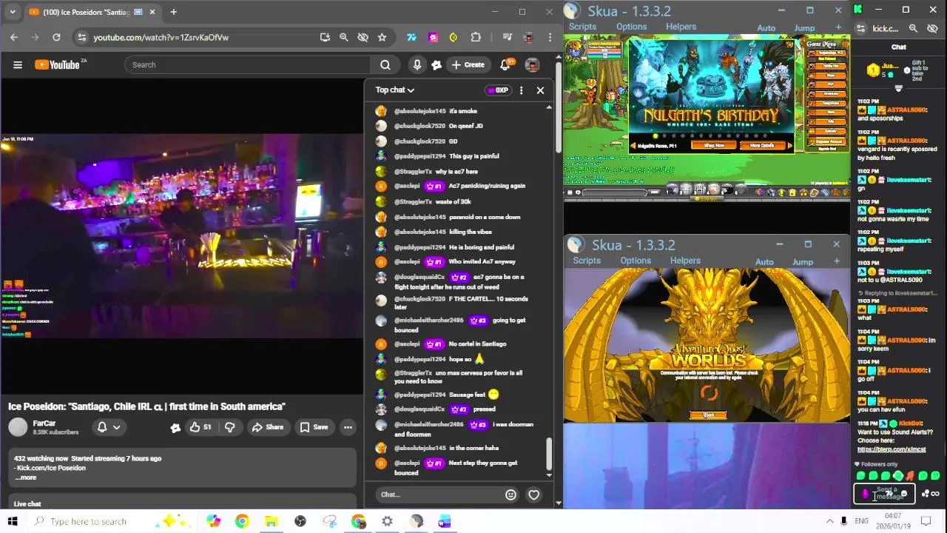Send a heart reaction in YouTube chat
The height and width of the screenshot is (533, 947).
click(533, 495)
